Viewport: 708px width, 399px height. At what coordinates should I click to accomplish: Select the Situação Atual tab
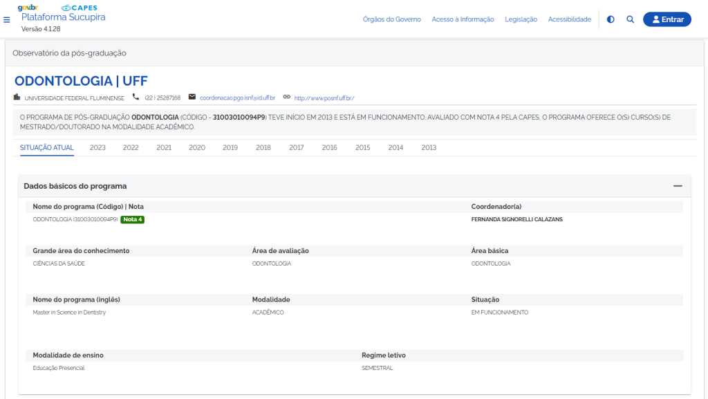pos(47,147)
